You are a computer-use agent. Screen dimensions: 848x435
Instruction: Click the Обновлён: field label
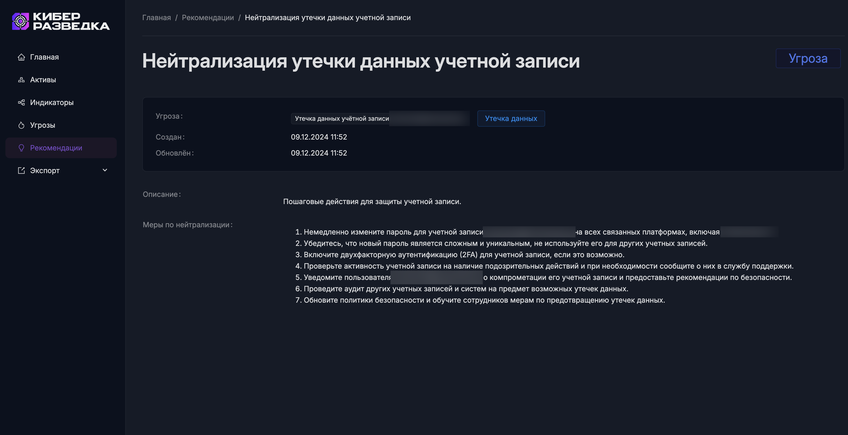[x=174, y=153]
